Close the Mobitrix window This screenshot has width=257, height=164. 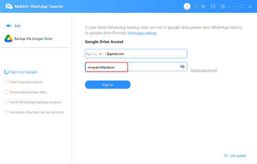click(x=250, y=6)
